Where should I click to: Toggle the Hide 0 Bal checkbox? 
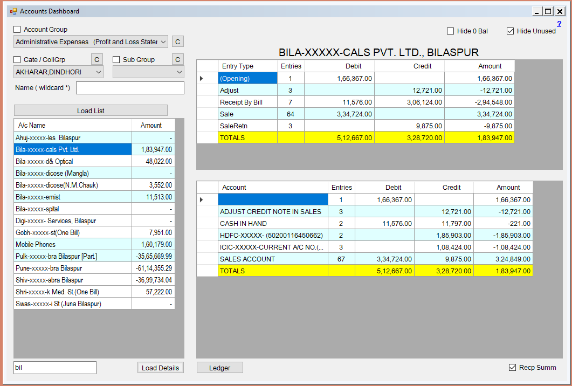coord(451,31)
